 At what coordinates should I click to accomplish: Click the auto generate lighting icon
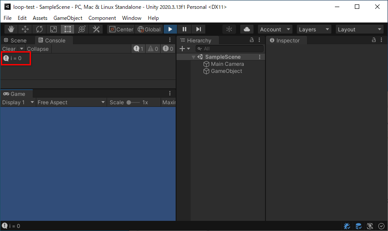(370, 226)
